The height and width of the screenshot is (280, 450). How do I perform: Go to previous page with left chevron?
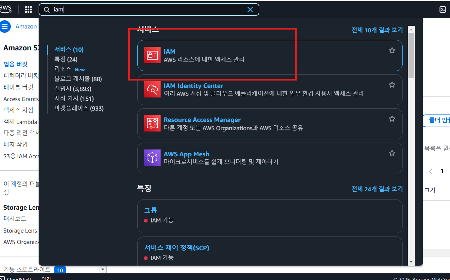click(431, 171)
